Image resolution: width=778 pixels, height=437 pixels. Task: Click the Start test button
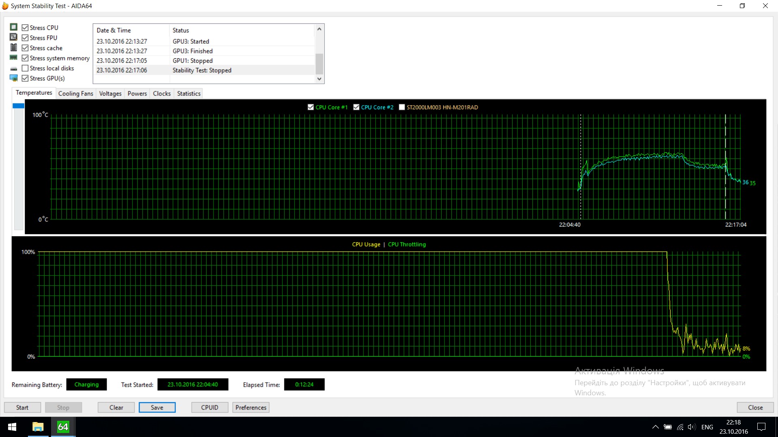coord(22,407)
